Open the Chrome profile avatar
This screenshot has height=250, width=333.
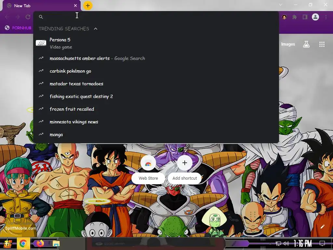[315, 17]
